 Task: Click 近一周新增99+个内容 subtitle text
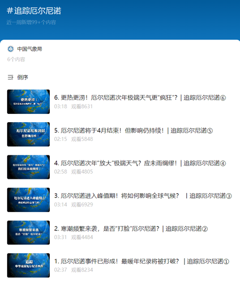pyautogui.click(x=31, y=22)
